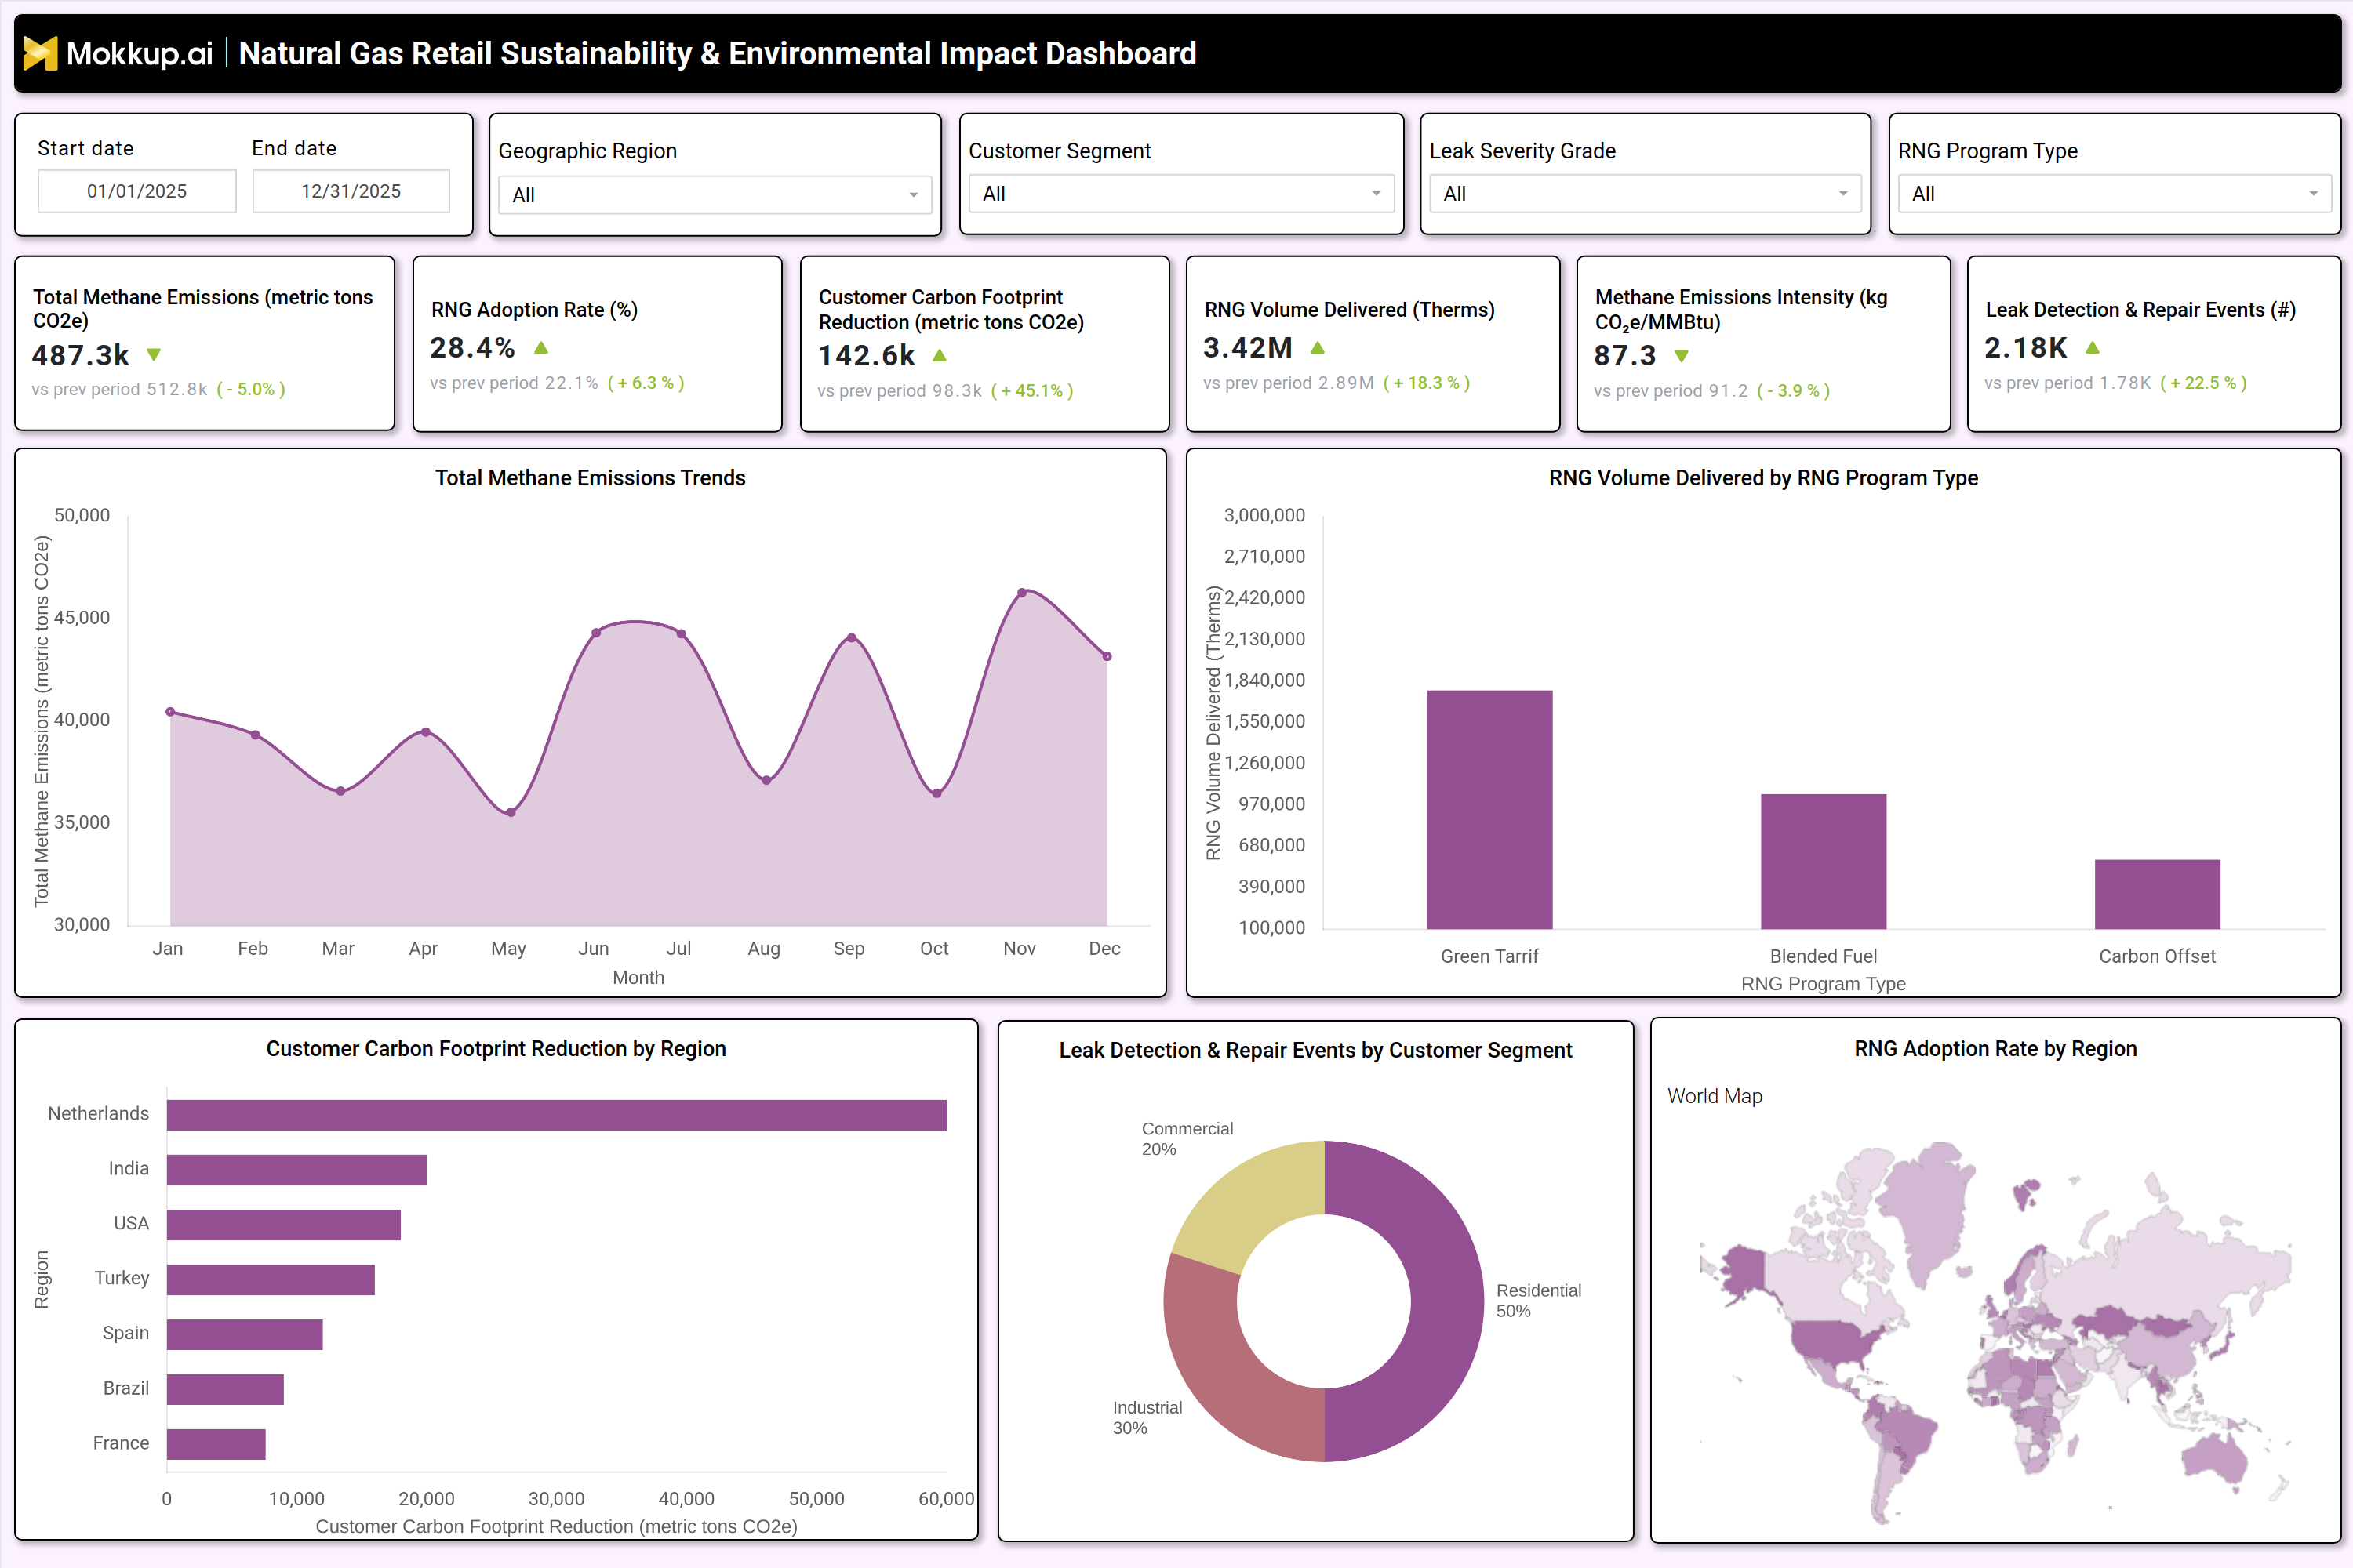Open the Geographic Region dropdown
Screen dimensions: 2353x1568
point(715,195)
